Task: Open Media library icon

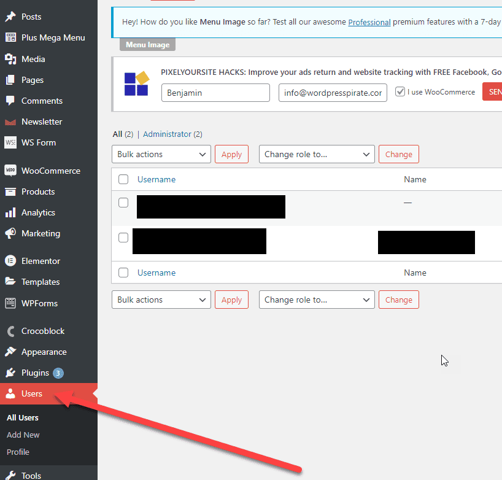Action: pyautogui.click(x=10, y=59)
